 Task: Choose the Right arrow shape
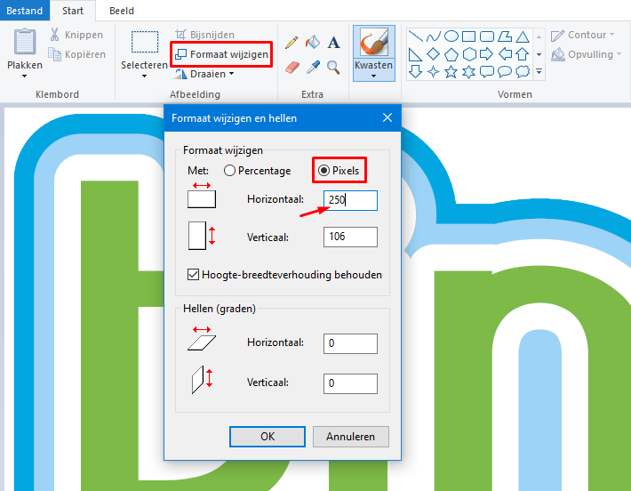tap(486, 53)
